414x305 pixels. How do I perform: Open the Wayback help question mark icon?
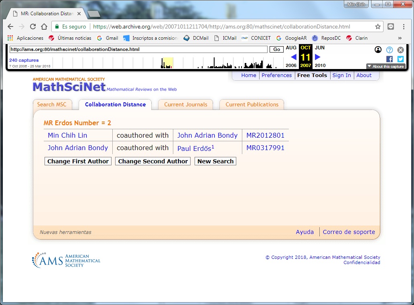tap(390, 50)
